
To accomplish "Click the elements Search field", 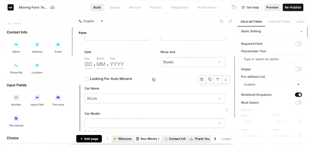I will coord(38,23).
